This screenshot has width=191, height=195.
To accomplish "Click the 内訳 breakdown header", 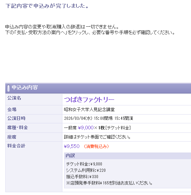I will [x=128, y=156].
